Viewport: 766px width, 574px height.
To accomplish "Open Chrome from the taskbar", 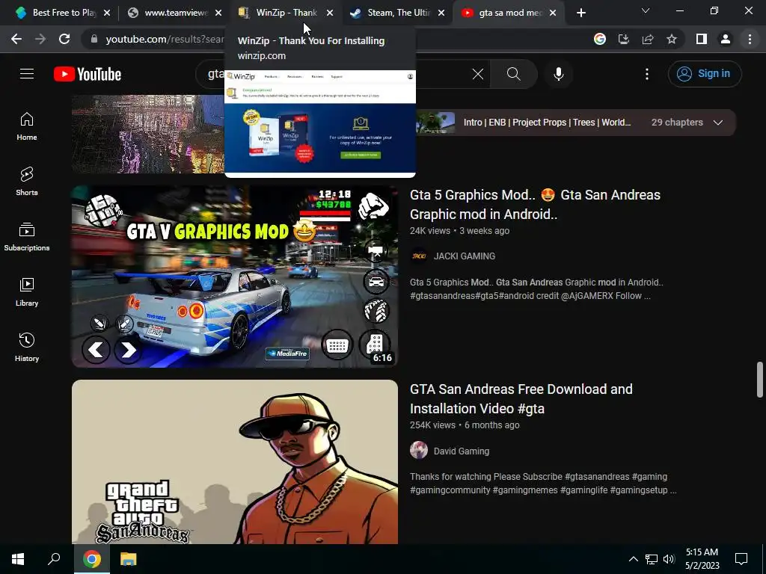I will click(x=91, y=559).
